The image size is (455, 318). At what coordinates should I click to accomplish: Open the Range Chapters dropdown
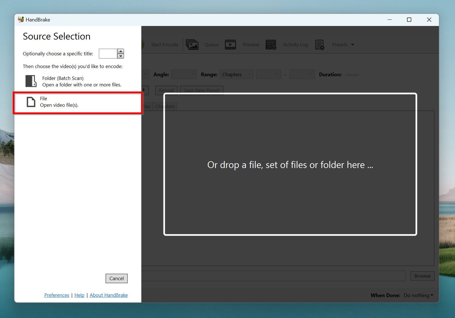(236, 74)
